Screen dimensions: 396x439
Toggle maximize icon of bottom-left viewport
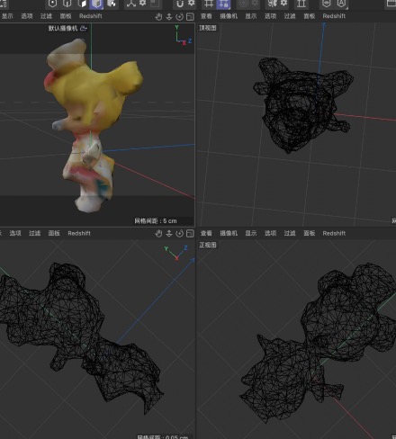pyautogui.click(x=190, y=234)
